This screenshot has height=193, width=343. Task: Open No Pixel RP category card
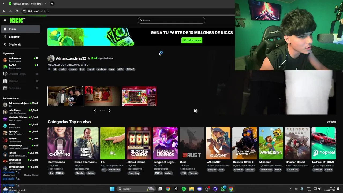[324, 143]
